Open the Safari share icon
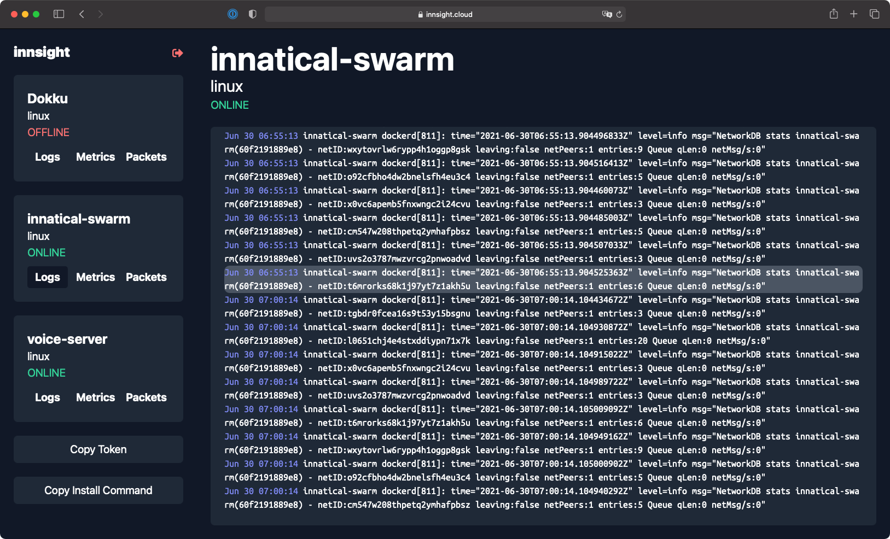Image resolution: width=890 pixels, height=539 pixels. (x=834, y=14)
